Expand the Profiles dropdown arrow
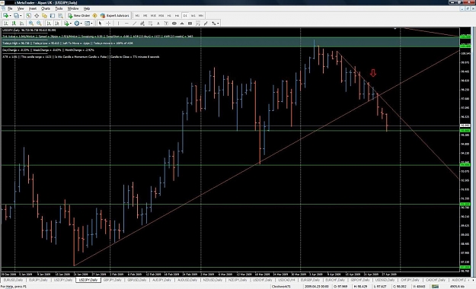This screenshot has height=289, width=476. 21,15
